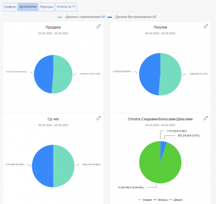Open the Отчеты по ТТ tab

66,7
